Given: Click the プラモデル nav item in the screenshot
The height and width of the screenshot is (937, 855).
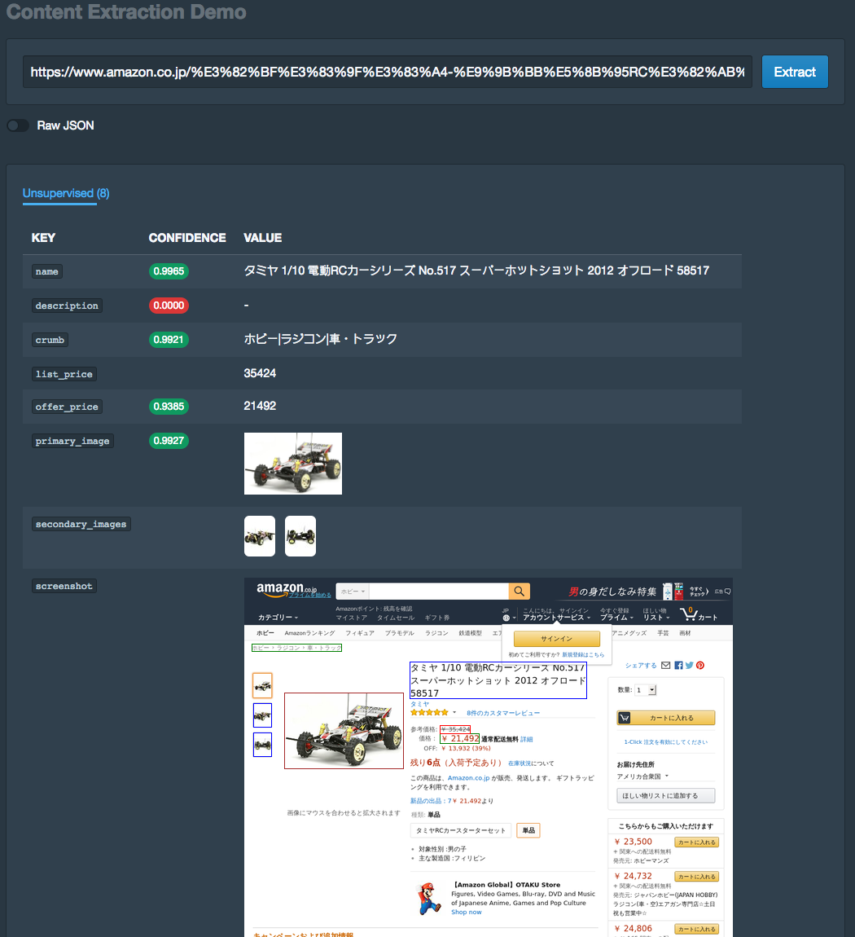Looking at the screenshot, I should [400, 633].
